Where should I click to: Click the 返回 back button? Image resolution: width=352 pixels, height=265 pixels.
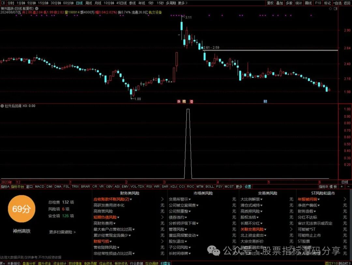(x=347, y=3)
